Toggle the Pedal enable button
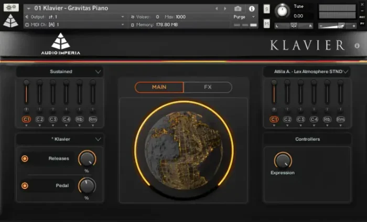The width and height of the screenshot is (367, 222). [x=25, y=185]
